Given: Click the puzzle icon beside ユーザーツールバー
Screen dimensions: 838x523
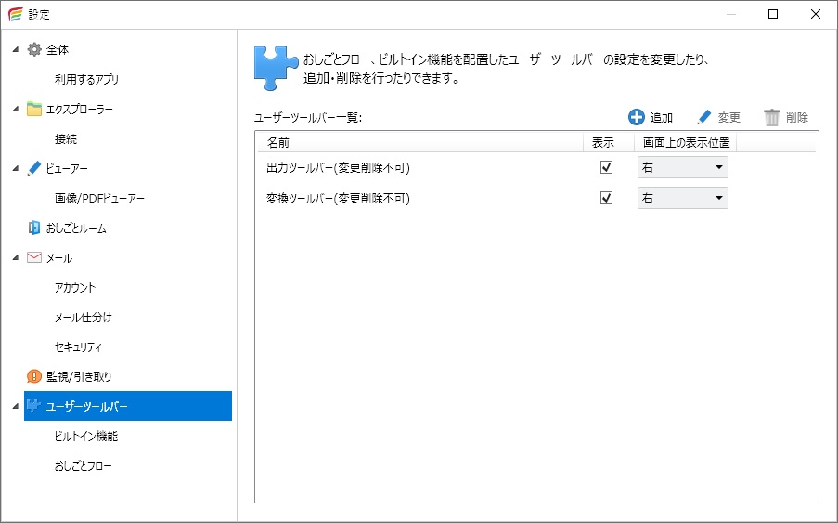Looking at the screenshot, I should 34,406.
